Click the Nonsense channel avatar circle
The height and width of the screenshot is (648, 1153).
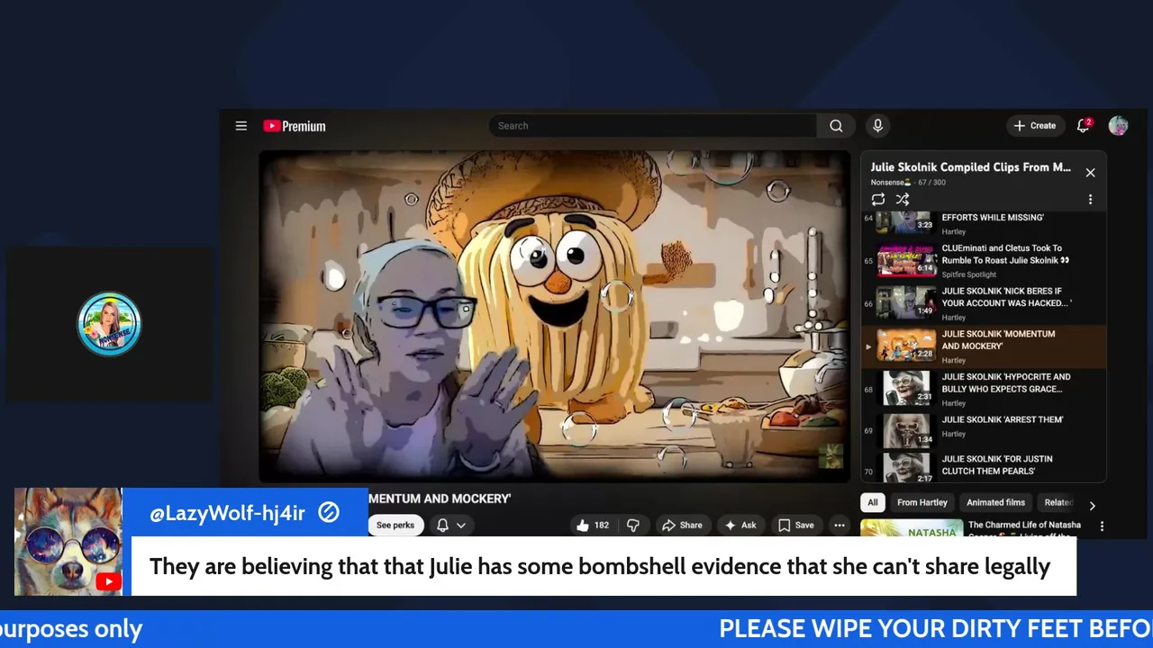pyautogui.click(x=109, y=324)
